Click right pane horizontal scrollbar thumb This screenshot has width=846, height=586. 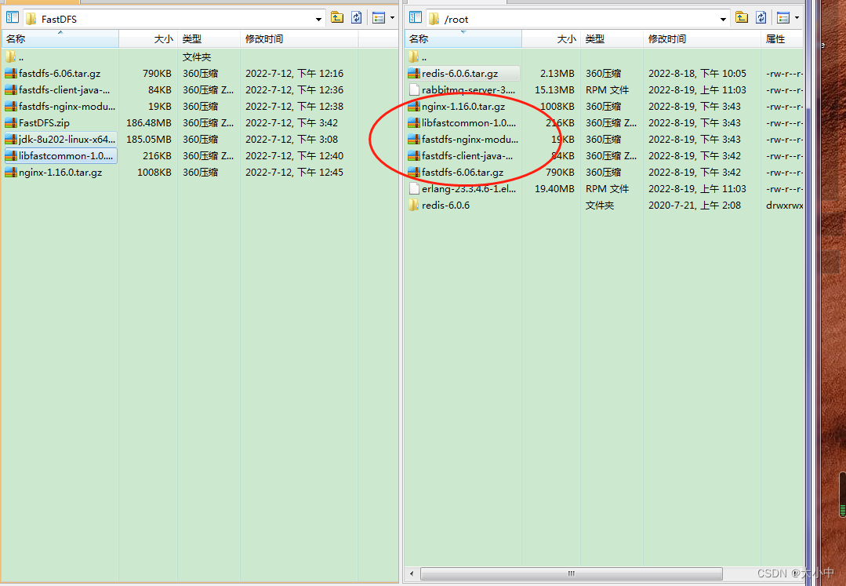click(x=572, y=573)
